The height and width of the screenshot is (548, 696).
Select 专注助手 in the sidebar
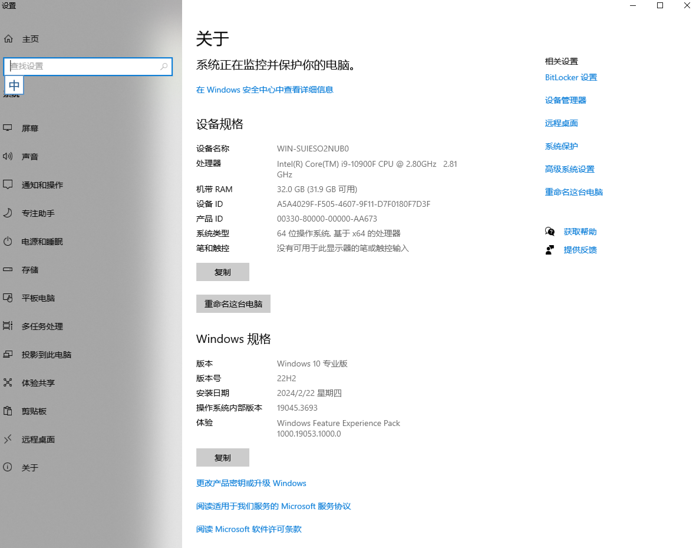coord(38,213)
